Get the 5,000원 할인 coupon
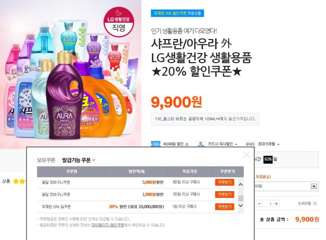This screenshot has height=240, width=326. pos(224,182)
